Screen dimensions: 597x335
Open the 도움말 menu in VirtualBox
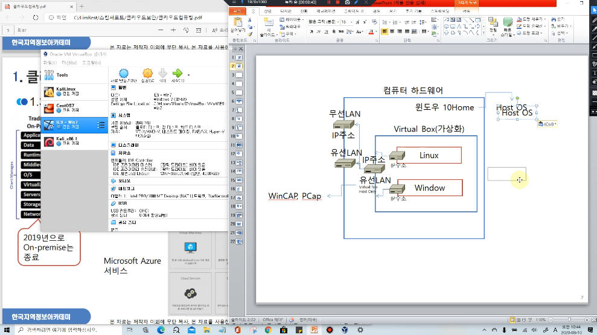[x=91, y=62]
